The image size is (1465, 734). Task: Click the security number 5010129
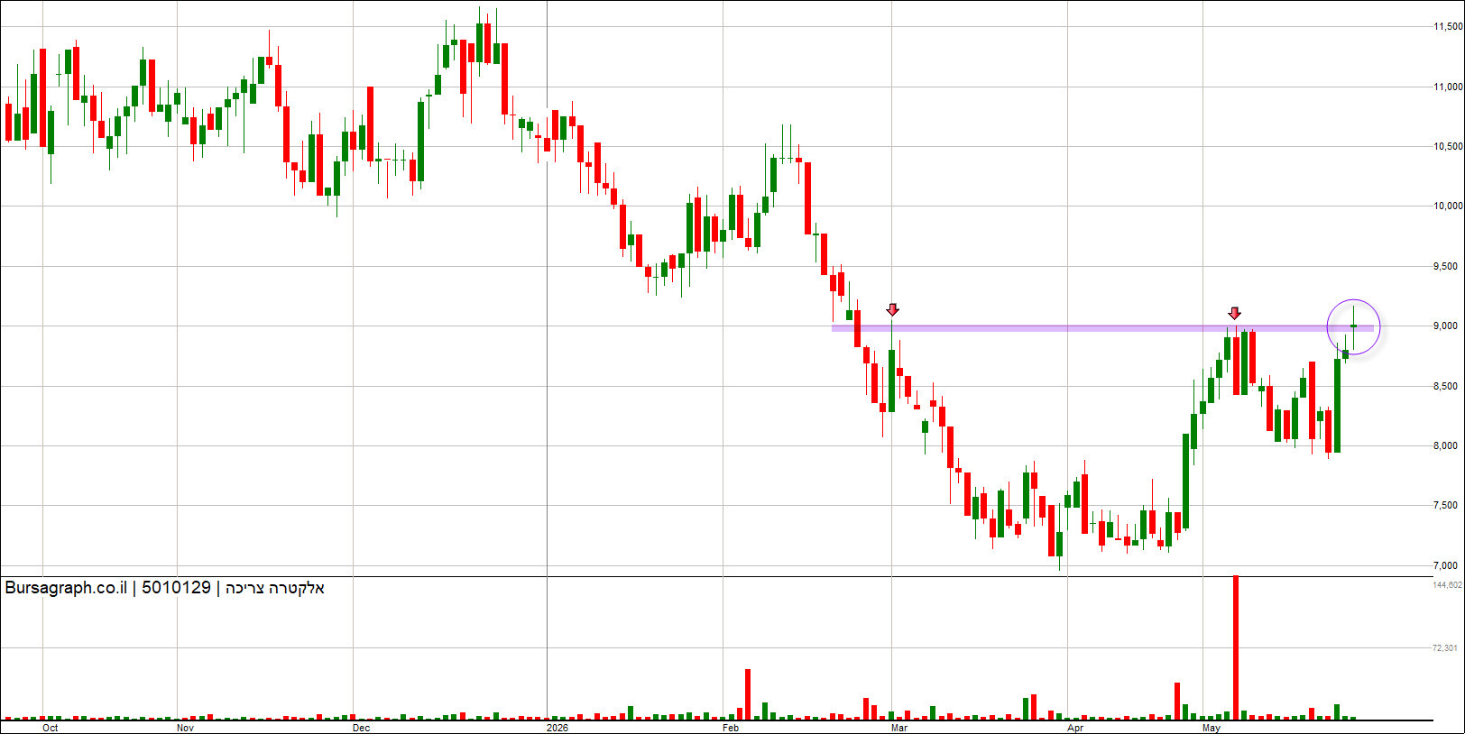[176, 588]
